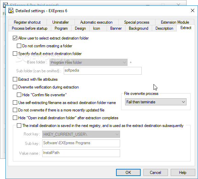The height and width of the screenshot is (179, 198).
Task: Toggle Overwrite verification during extraction
Action: point(15,87)
